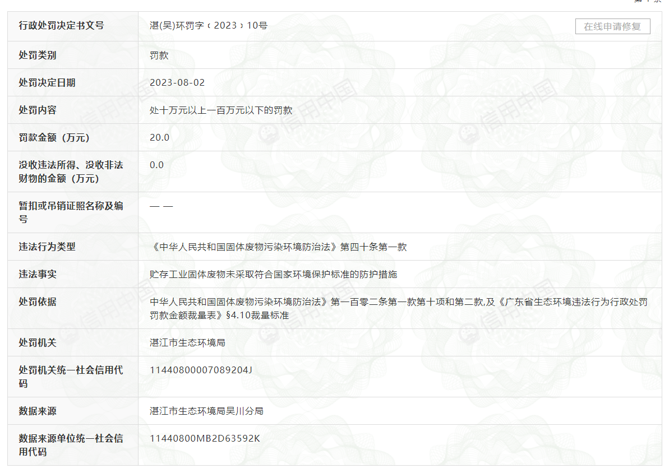Click the 处罚机关 label
Screen dimensions: 669x473
[x=38, y=343]
